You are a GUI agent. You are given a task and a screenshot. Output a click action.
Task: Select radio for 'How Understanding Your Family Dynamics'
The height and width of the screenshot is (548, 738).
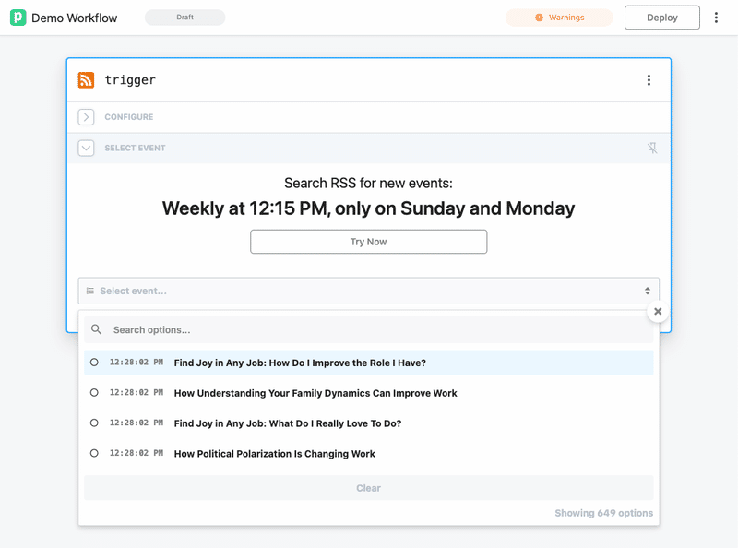[x=94, y=393]
